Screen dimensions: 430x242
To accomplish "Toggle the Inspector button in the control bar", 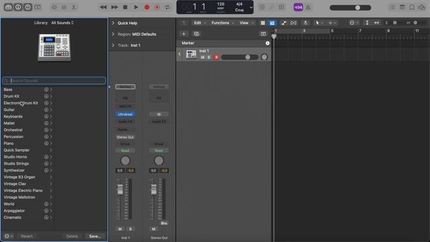I will (x=18, y=7).
